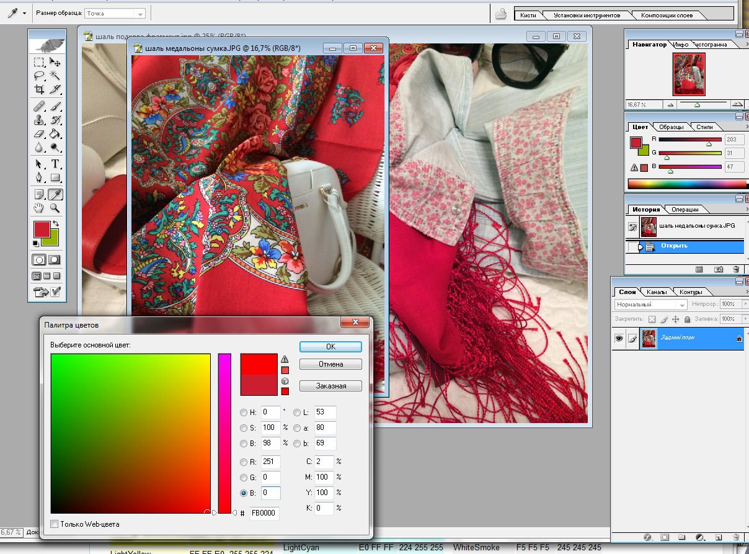Hide the 'Задний план' layer with eye icon
The image size is (749, 554).
click(618, 339)
